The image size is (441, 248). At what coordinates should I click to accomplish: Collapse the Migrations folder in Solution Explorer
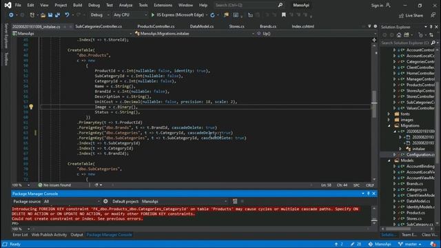tap(389, 125)
